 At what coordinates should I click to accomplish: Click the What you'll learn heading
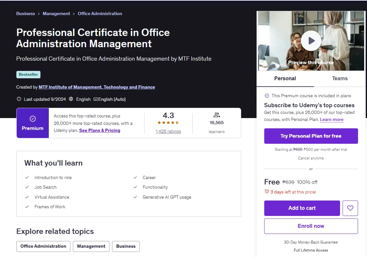coord(53,163)
